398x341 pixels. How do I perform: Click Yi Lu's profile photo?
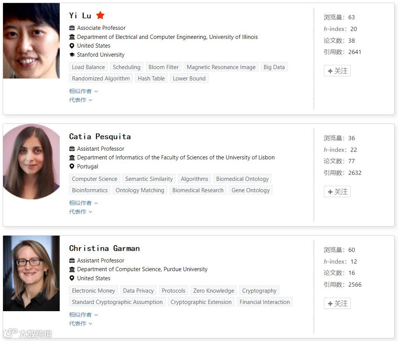pos(31,41)
